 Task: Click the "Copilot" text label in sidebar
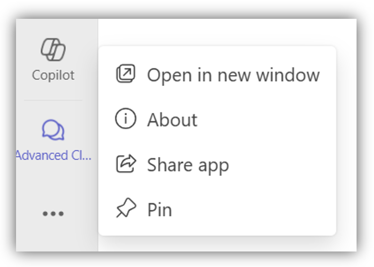(x=53, y=75)
